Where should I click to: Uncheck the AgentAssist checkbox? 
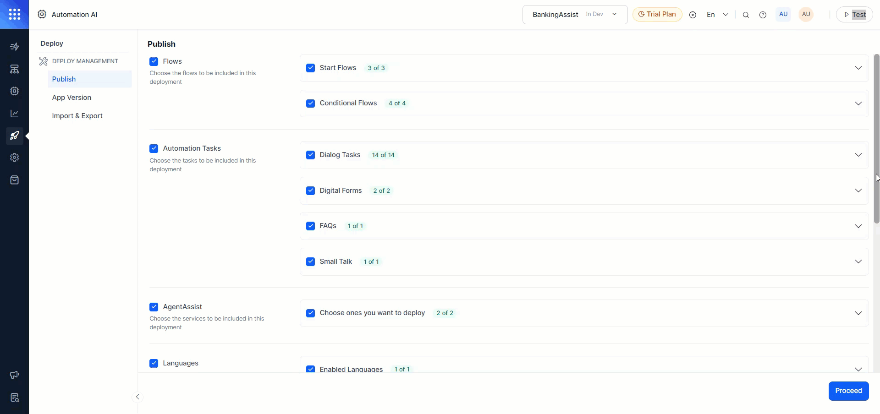[x=154, y=307]
